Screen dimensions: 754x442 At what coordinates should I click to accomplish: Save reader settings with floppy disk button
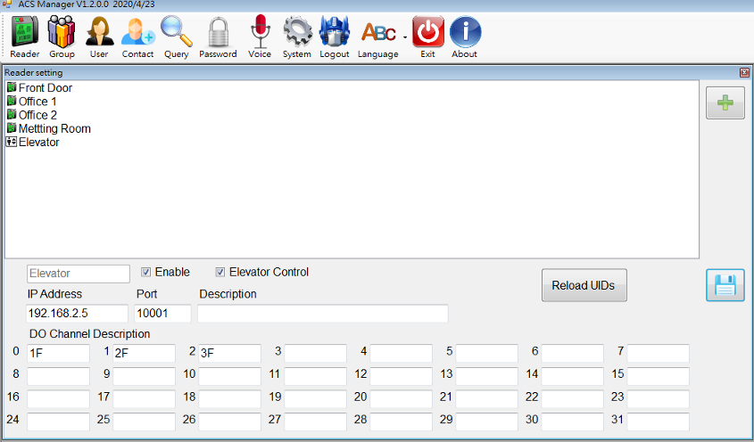click(725, 285)
